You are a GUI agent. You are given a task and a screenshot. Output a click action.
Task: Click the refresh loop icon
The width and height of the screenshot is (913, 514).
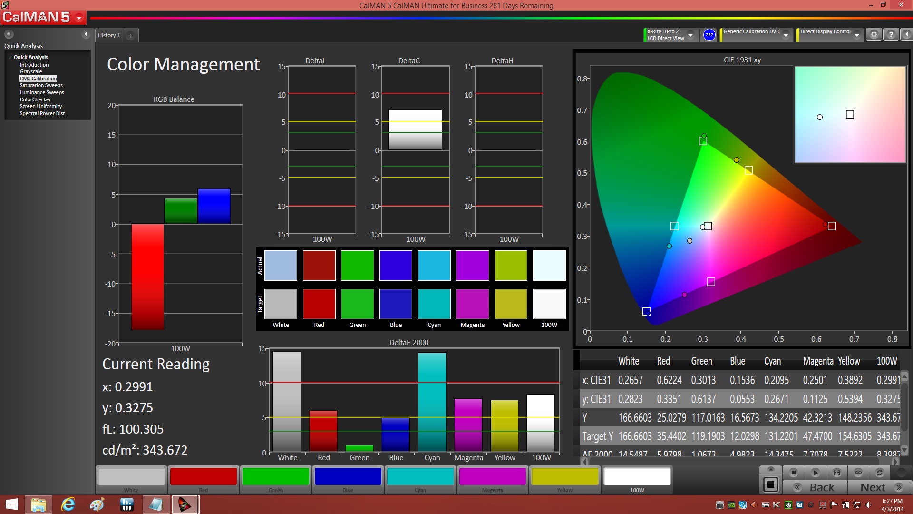(x=880, y=473)
